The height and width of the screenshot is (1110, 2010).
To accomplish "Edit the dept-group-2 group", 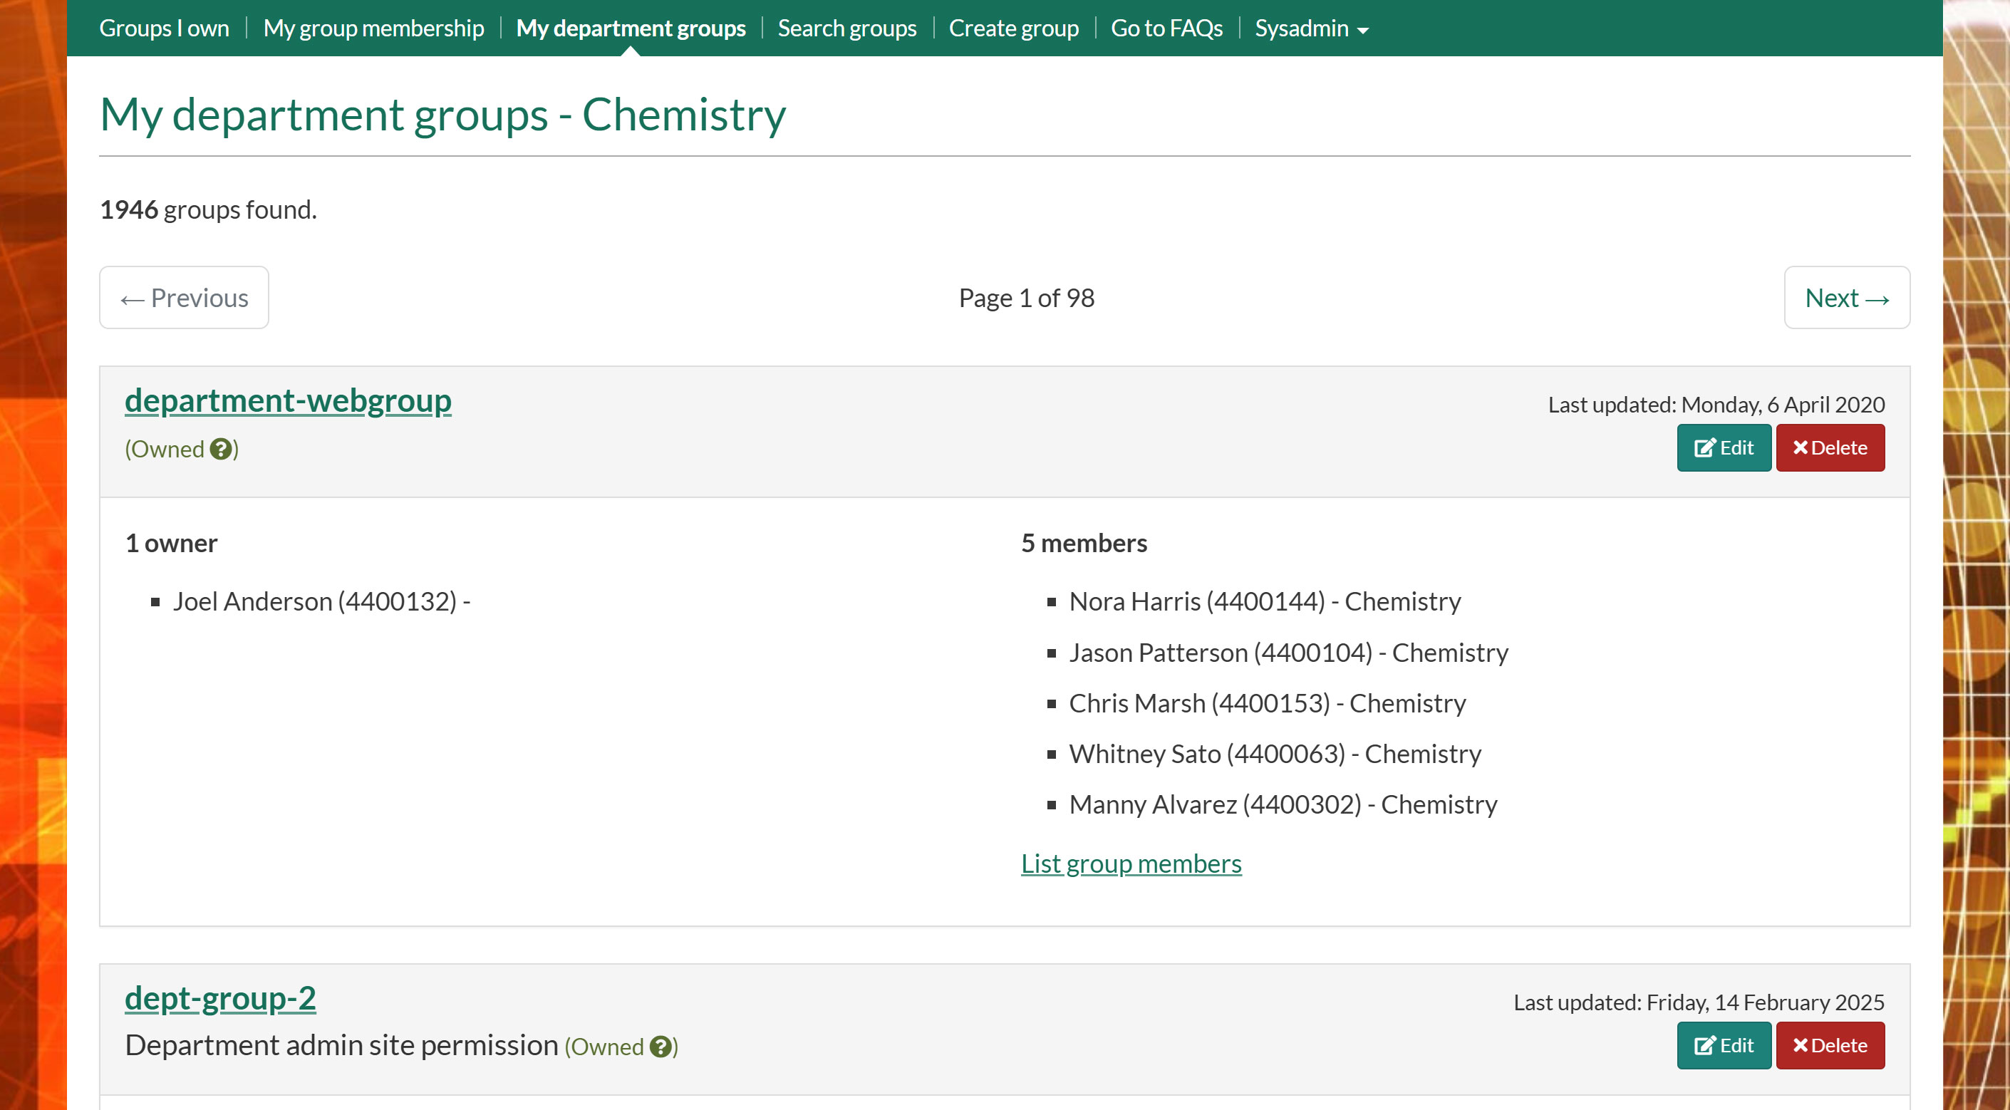I will point(1724,1045).
